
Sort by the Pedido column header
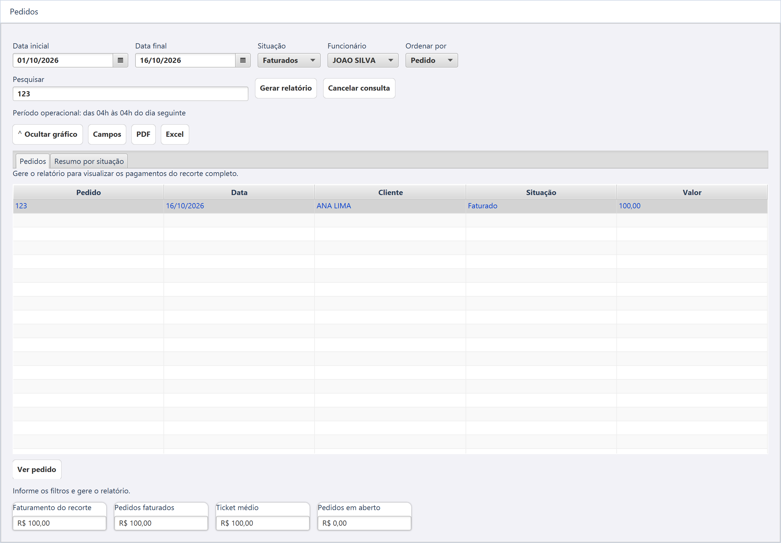[88, 192]
